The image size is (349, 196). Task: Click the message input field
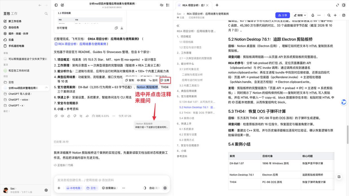click(x=112, y=180)
